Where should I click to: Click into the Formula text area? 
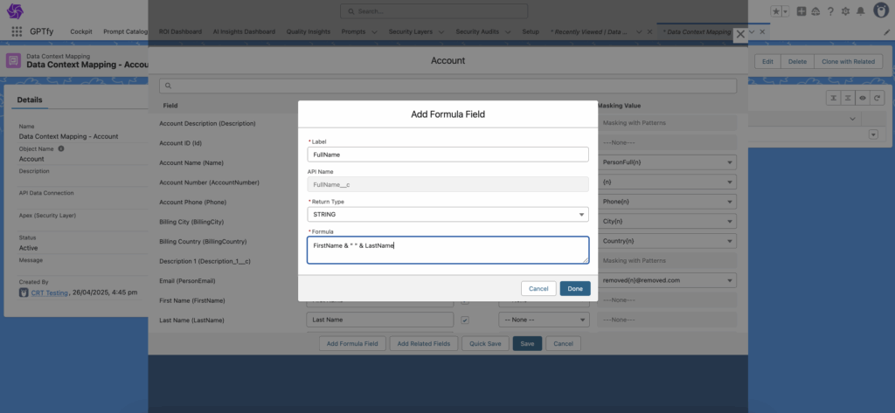(x=447, y=250)
